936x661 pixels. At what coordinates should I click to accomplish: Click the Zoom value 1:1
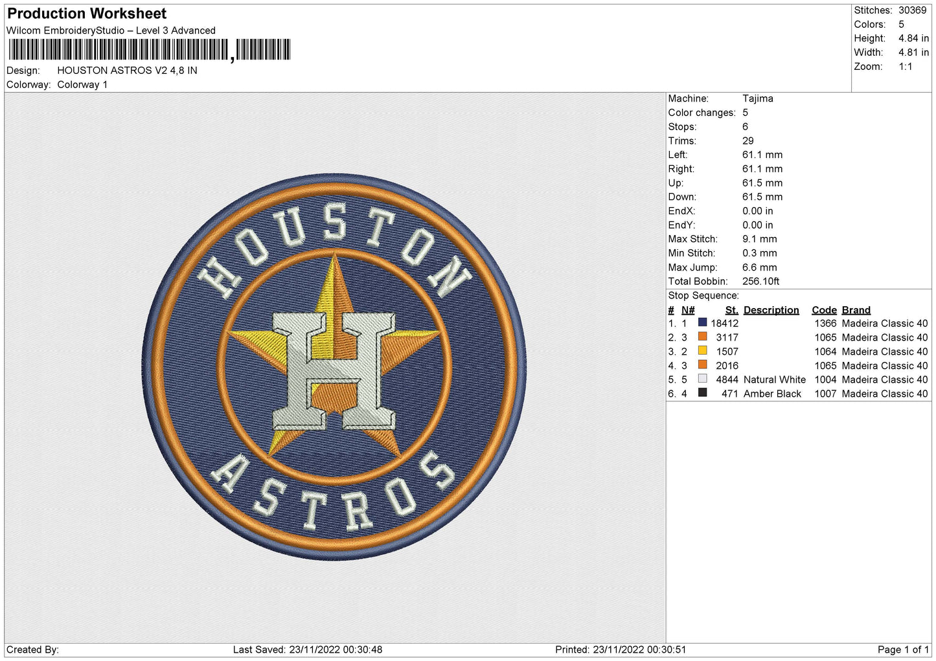(905, 67)
